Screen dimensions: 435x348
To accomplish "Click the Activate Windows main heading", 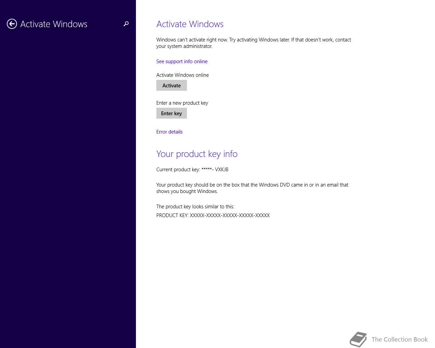I will 190,24.
